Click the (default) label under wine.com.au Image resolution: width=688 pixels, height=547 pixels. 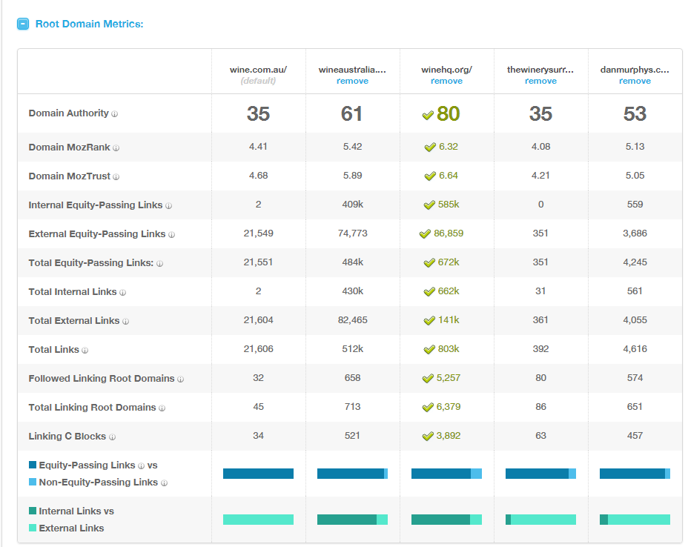pyautogui.click(x=258, y=81)
